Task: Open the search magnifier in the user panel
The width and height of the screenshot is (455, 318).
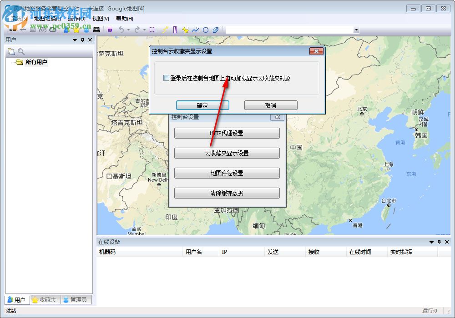Action: (20, 51)
